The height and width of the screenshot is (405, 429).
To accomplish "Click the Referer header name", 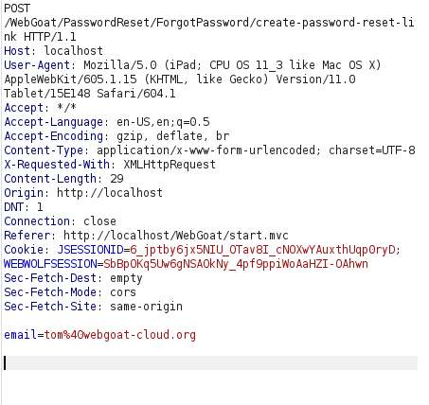I will pyautogui.click(x=27, y=236).
